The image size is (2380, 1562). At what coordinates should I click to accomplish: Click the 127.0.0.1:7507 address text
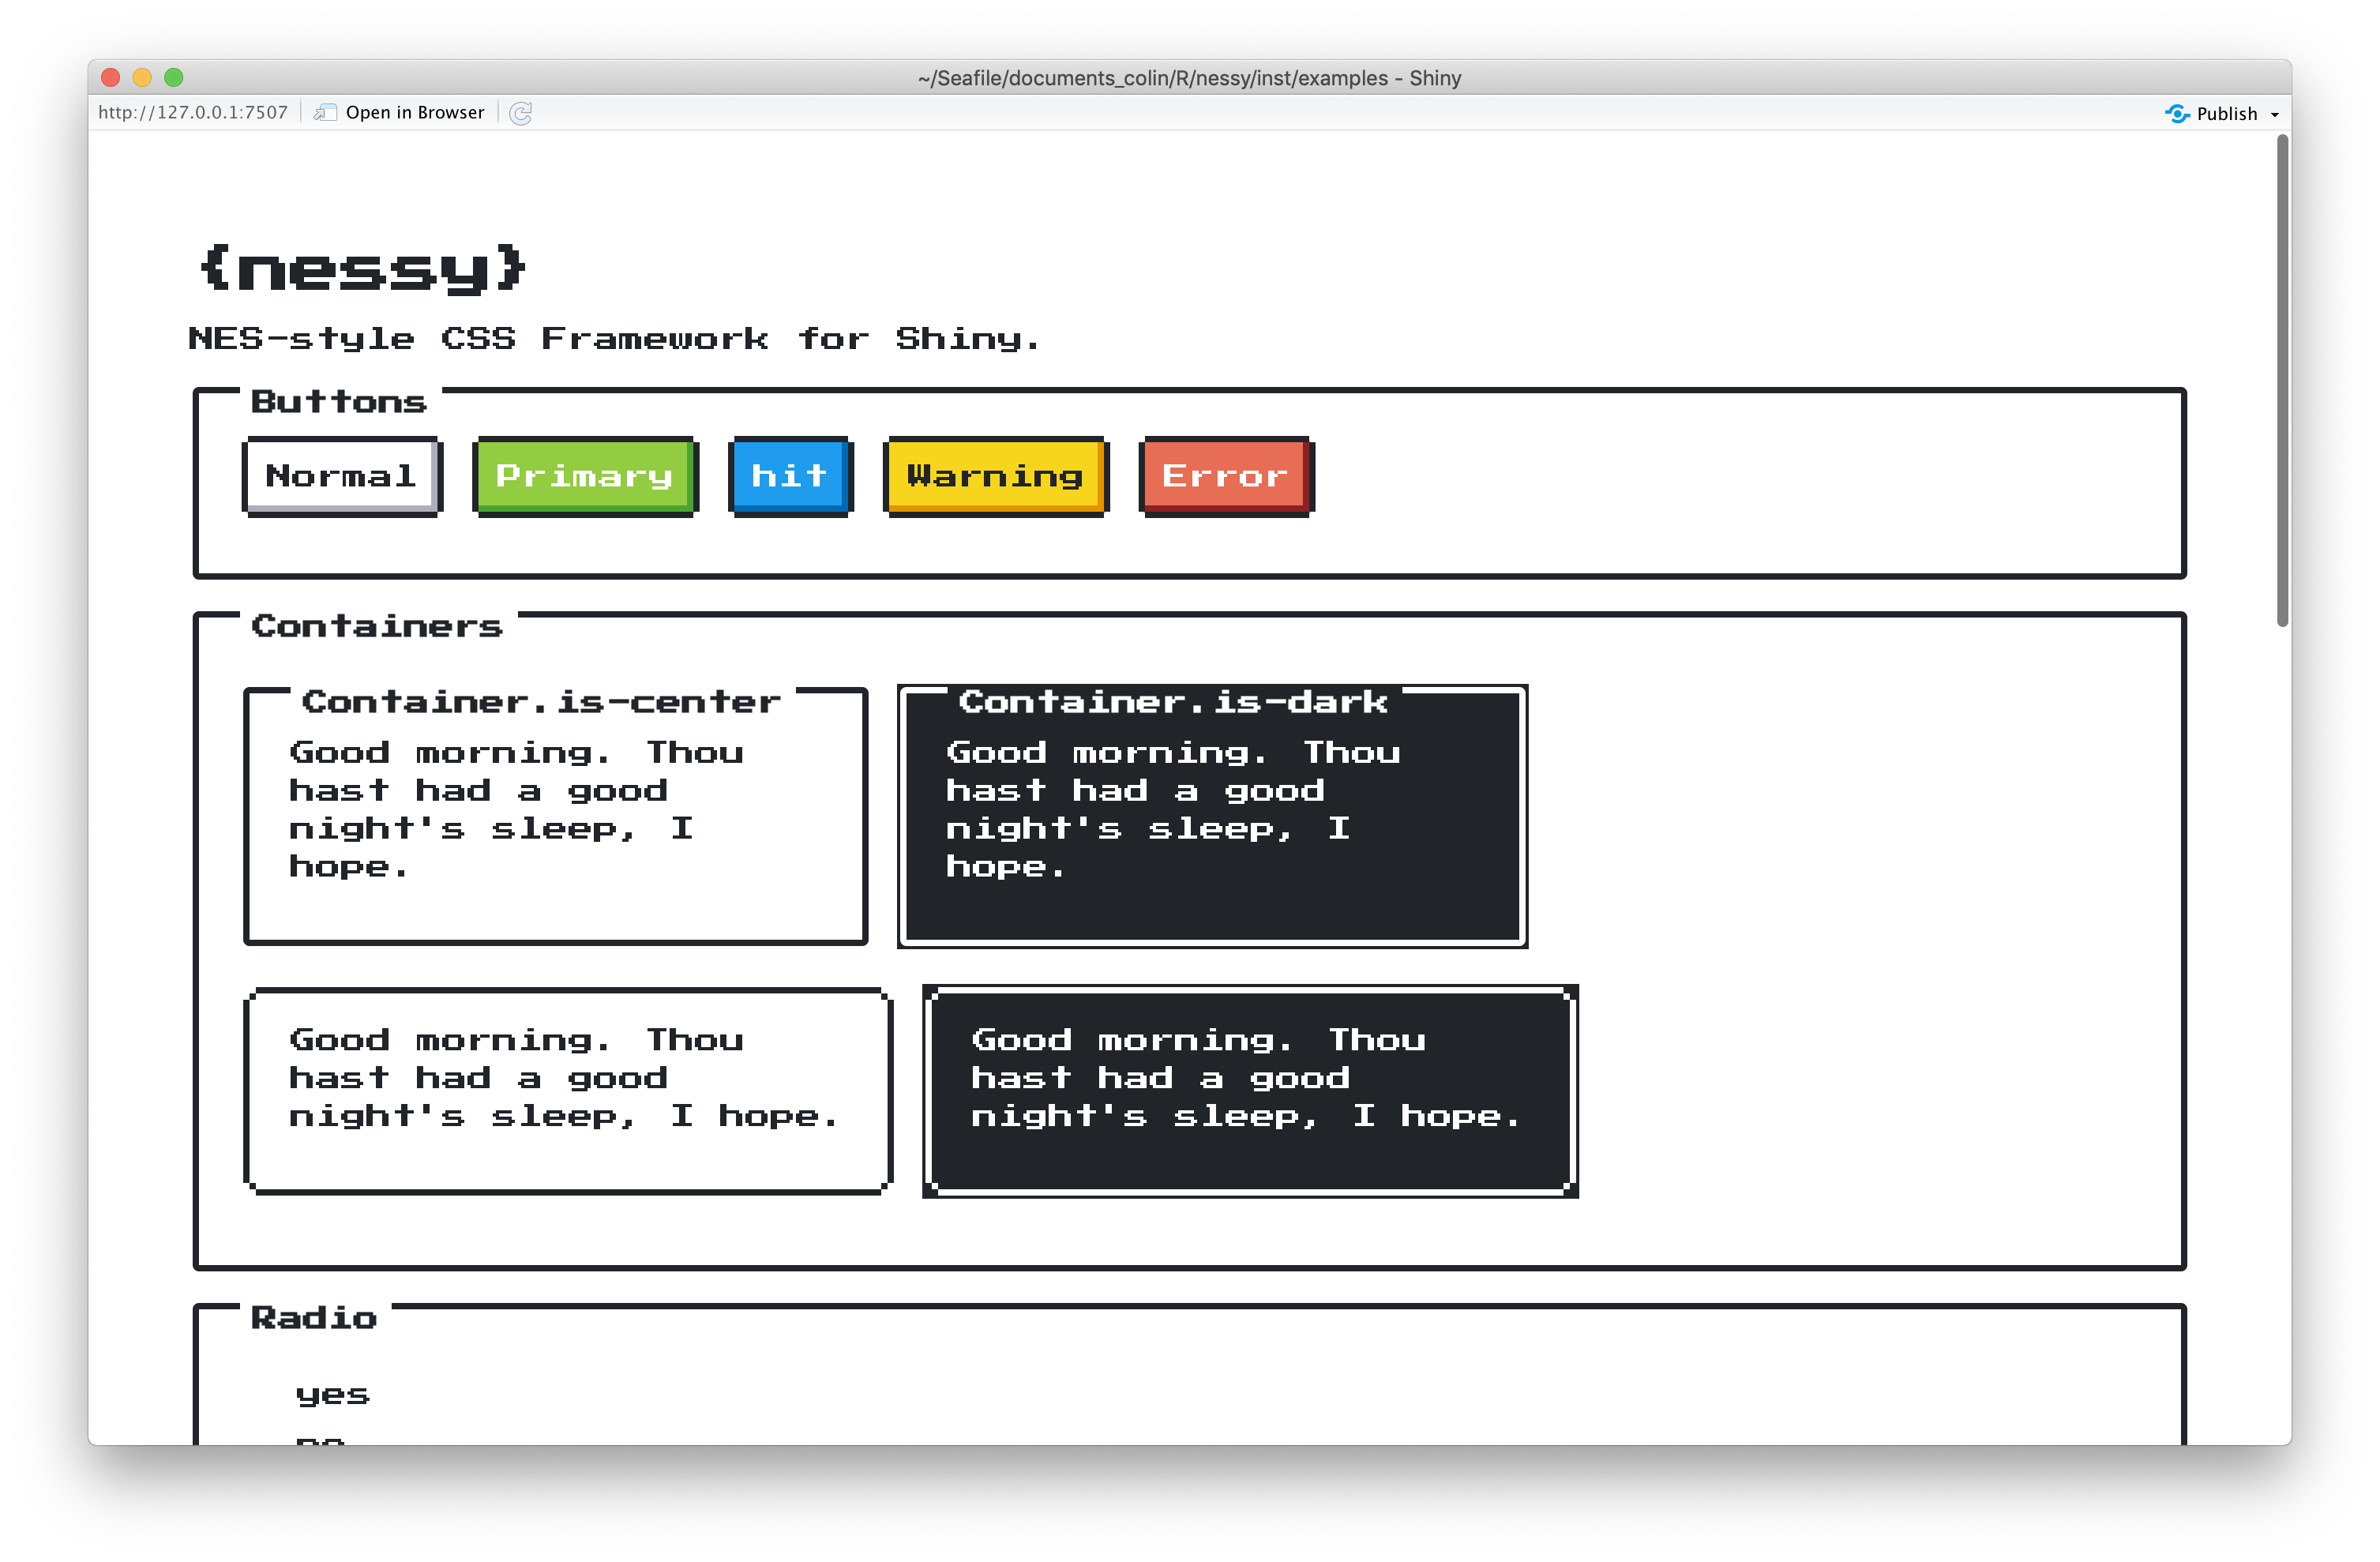tap(193, 113)
